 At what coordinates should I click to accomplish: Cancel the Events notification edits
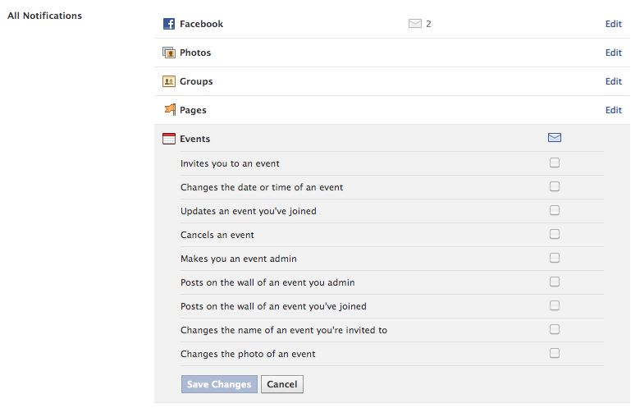pos(282,384)
